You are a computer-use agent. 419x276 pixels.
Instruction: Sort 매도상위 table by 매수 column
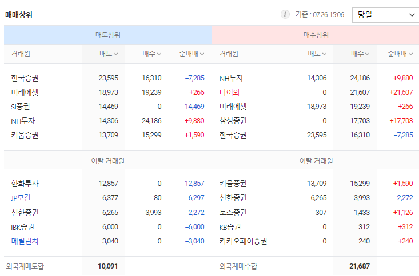tap(152, 54)
